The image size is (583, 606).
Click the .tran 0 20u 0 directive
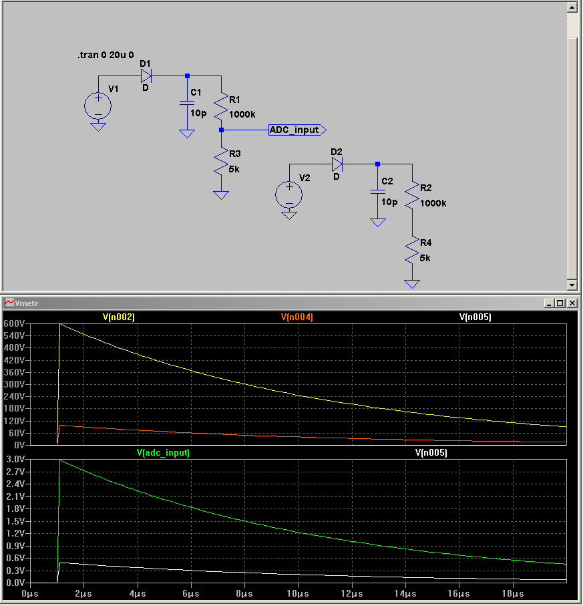[106, 55]
